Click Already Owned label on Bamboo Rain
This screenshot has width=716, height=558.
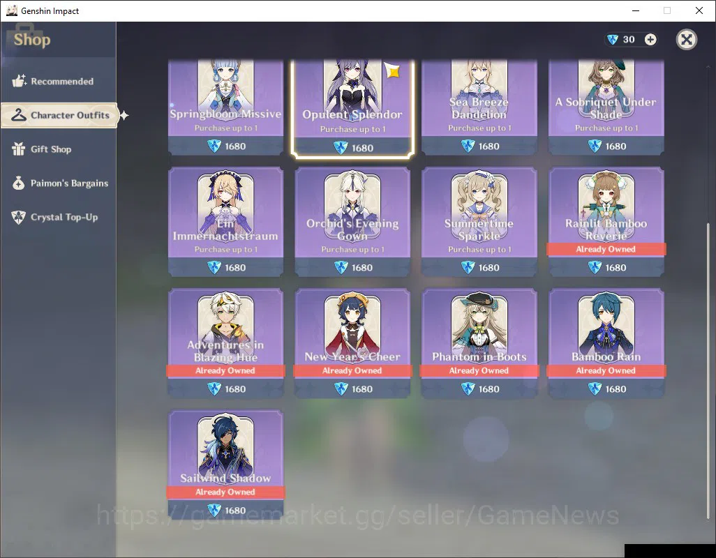tap(606, 370)
